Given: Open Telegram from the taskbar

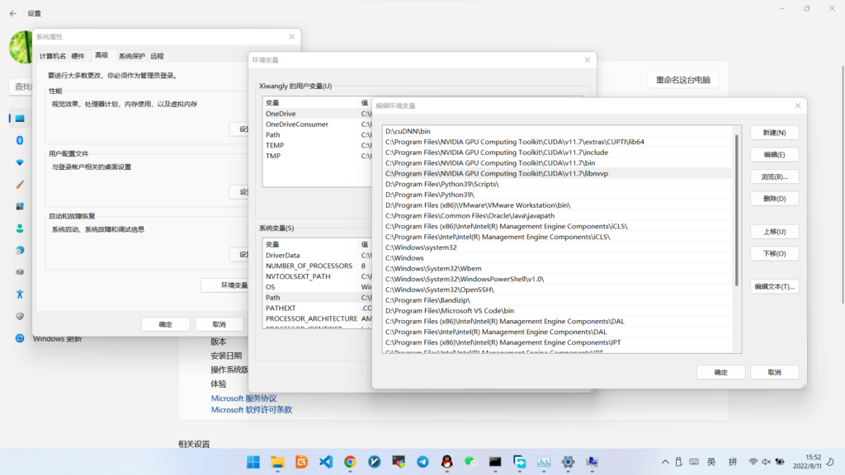Looking at the screenshot, I should click(423, 462).
